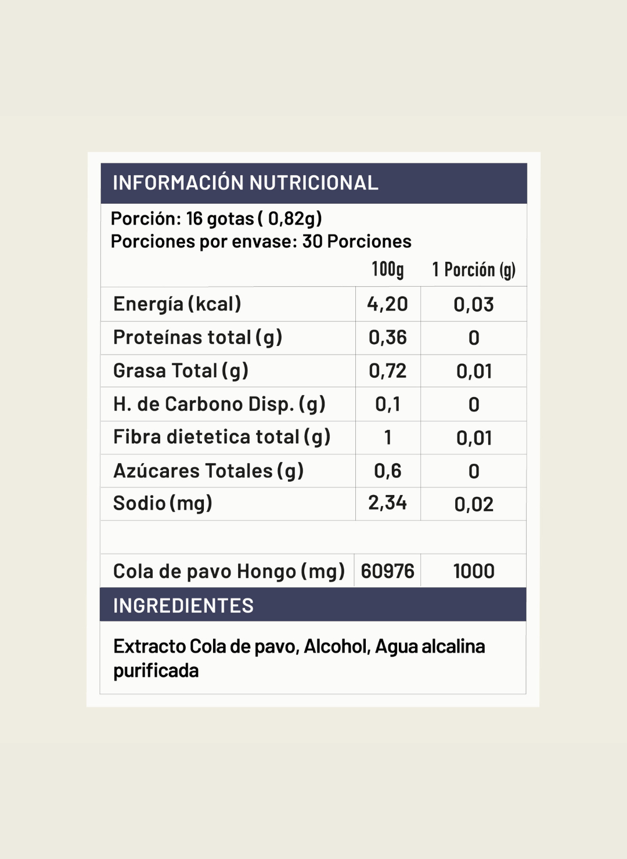Select the 2,34 sodium value cell

388,503
